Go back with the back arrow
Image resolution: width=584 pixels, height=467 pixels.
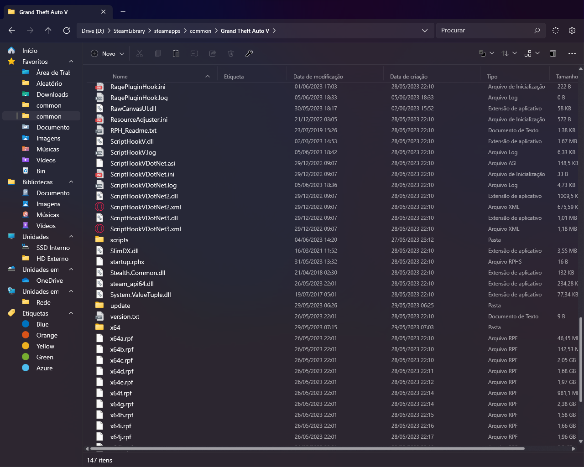(12, 31)
